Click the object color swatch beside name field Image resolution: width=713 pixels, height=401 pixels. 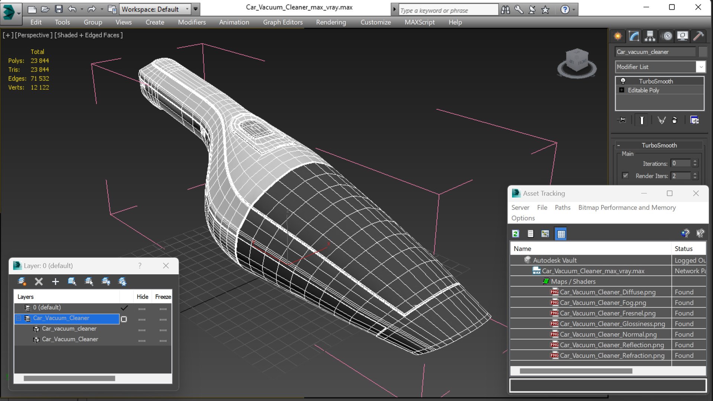point(702,52)
